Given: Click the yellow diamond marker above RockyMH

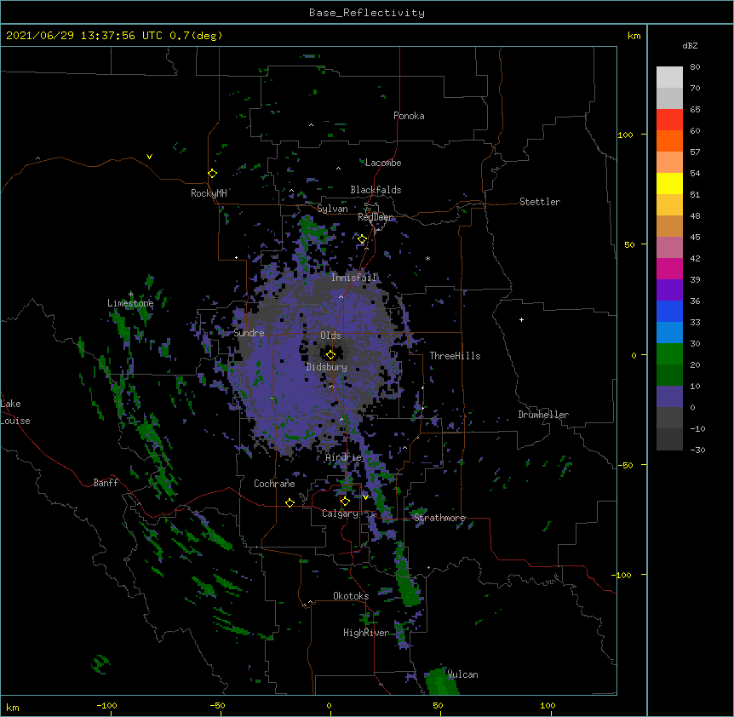Looking at the screenshot, I should (212, 174).
